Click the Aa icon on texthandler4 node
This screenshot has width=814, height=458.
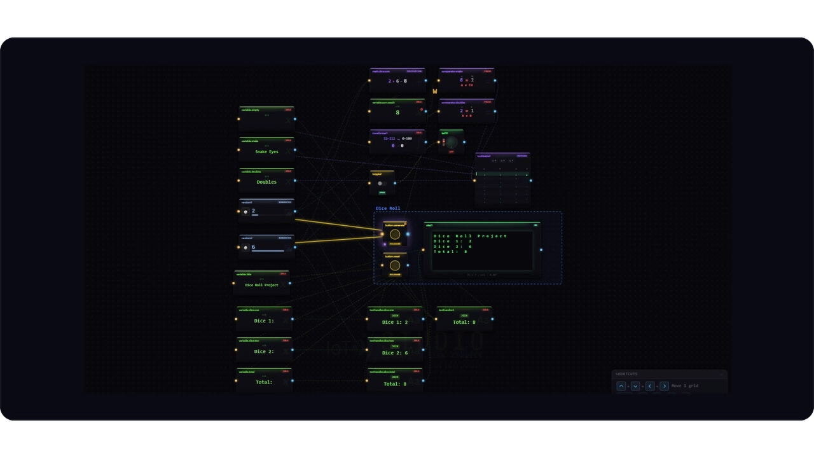pyautogui.click(x=482, y=320)
